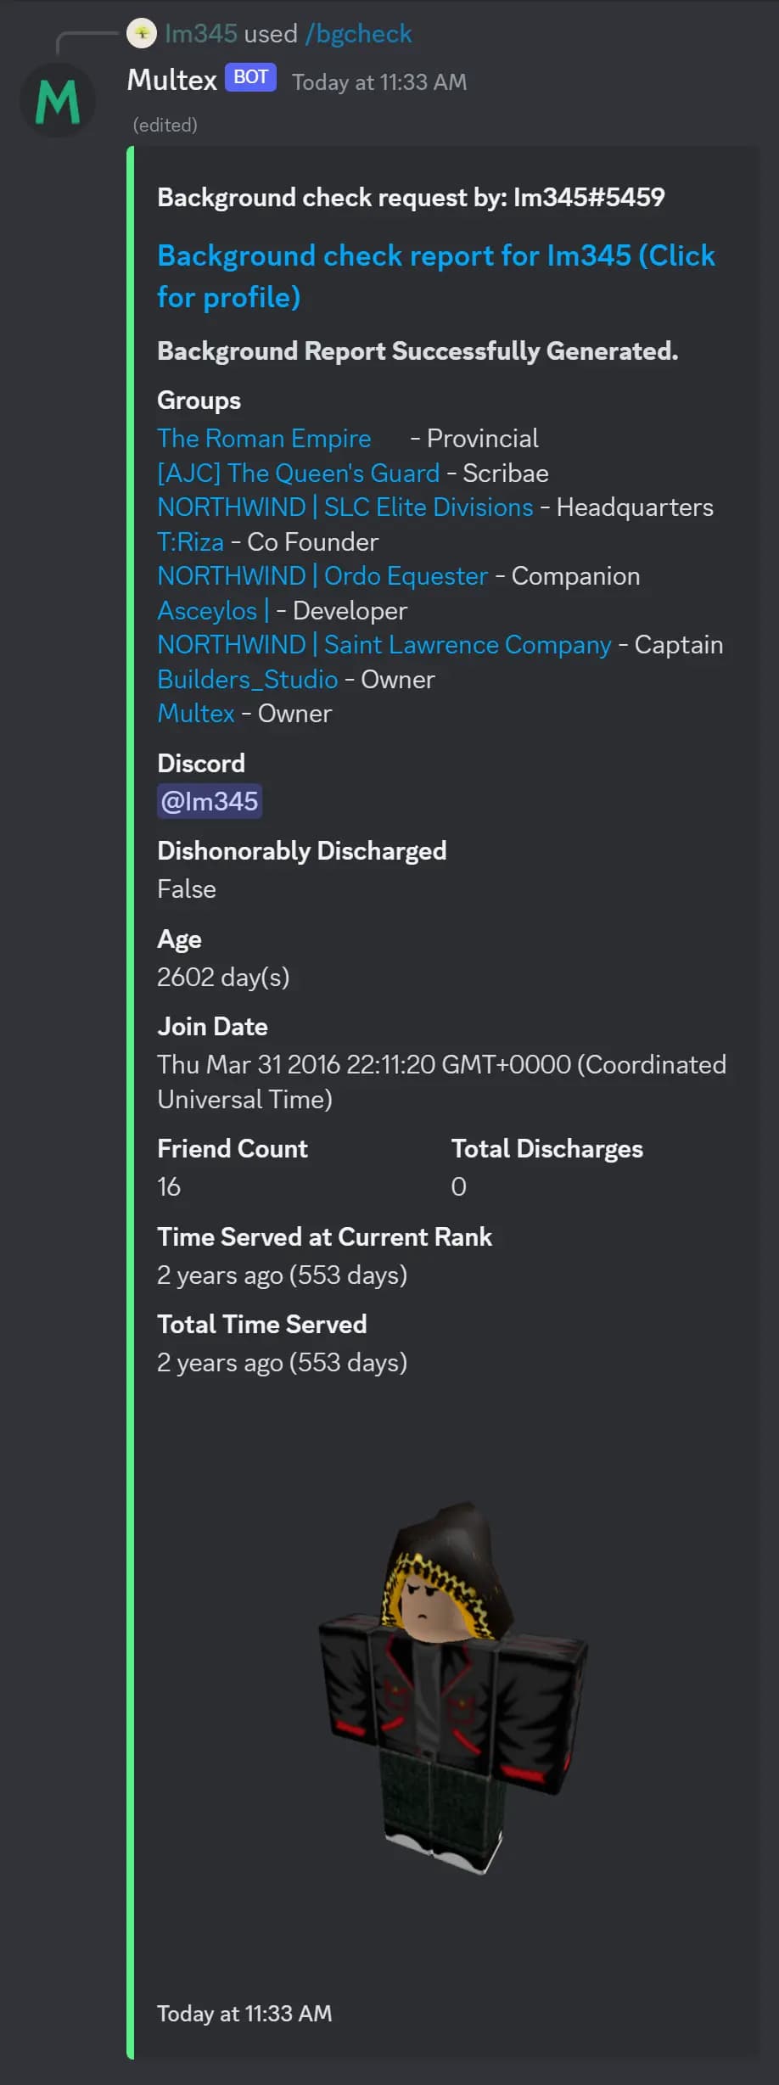Click the Multex bot avatar with green M

(x=57, y=99)
